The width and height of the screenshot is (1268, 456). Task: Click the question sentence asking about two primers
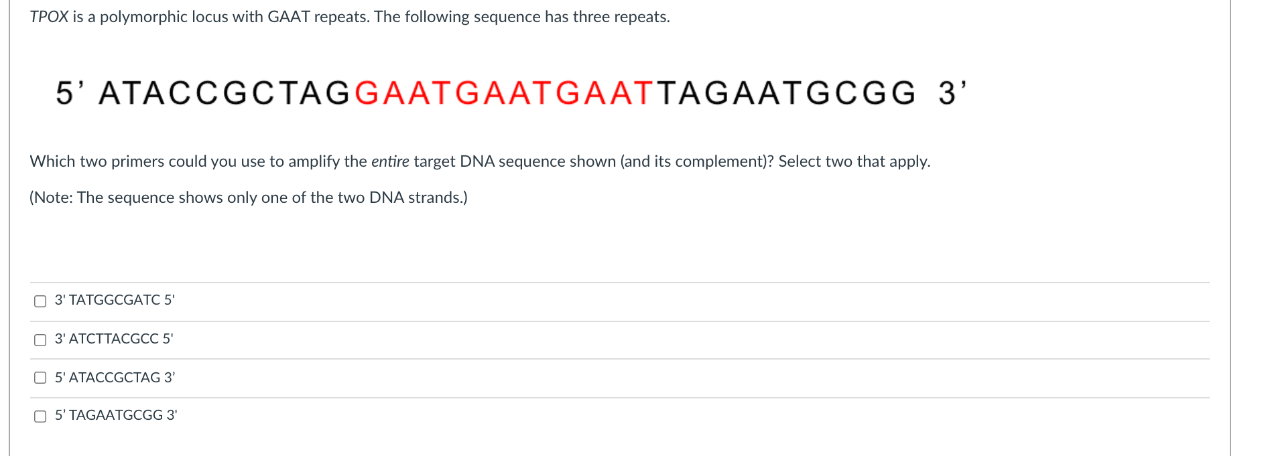(335, 161)
